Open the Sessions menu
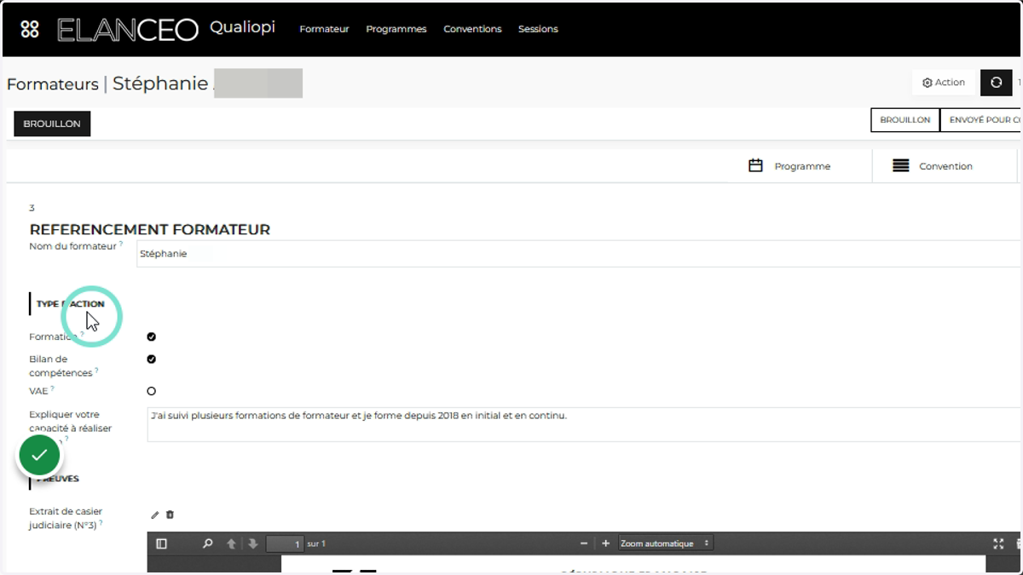Viewport: 1023px width, 575px height. coord(538,29)
